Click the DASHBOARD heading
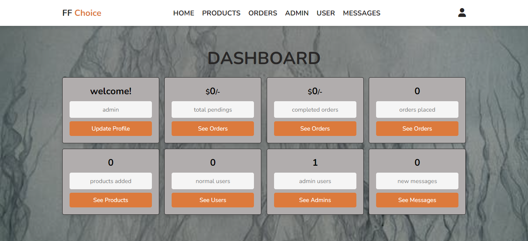The width and height of the screenshot is (528, 241). [264, 58]
